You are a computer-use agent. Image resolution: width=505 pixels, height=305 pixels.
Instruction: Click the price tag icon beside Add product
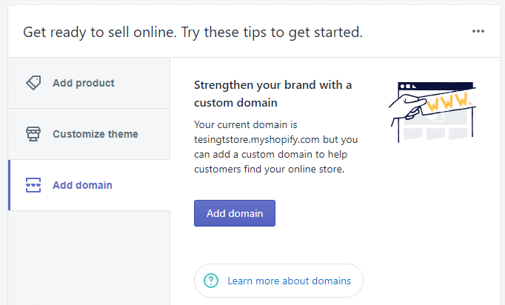pos(33,83)
